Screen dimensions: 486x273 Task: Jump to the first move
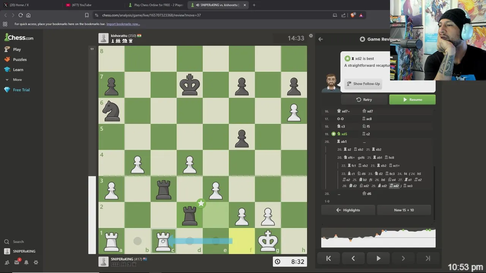[x=328, y=258]
